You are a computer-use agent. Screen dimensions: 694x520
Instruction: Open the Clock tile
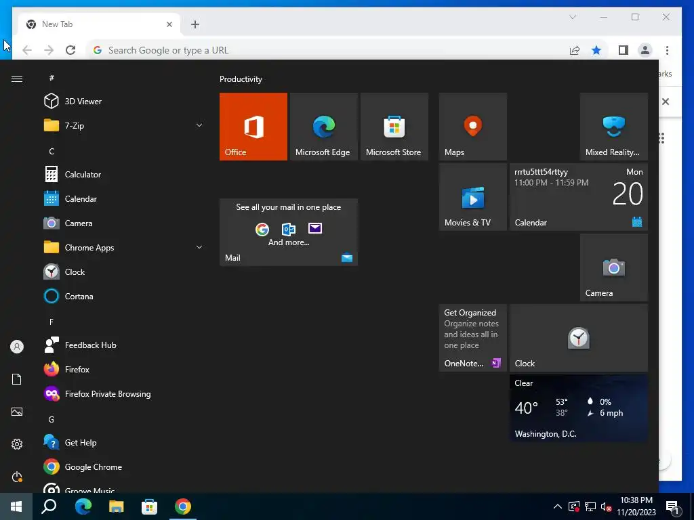pos(579,338)
